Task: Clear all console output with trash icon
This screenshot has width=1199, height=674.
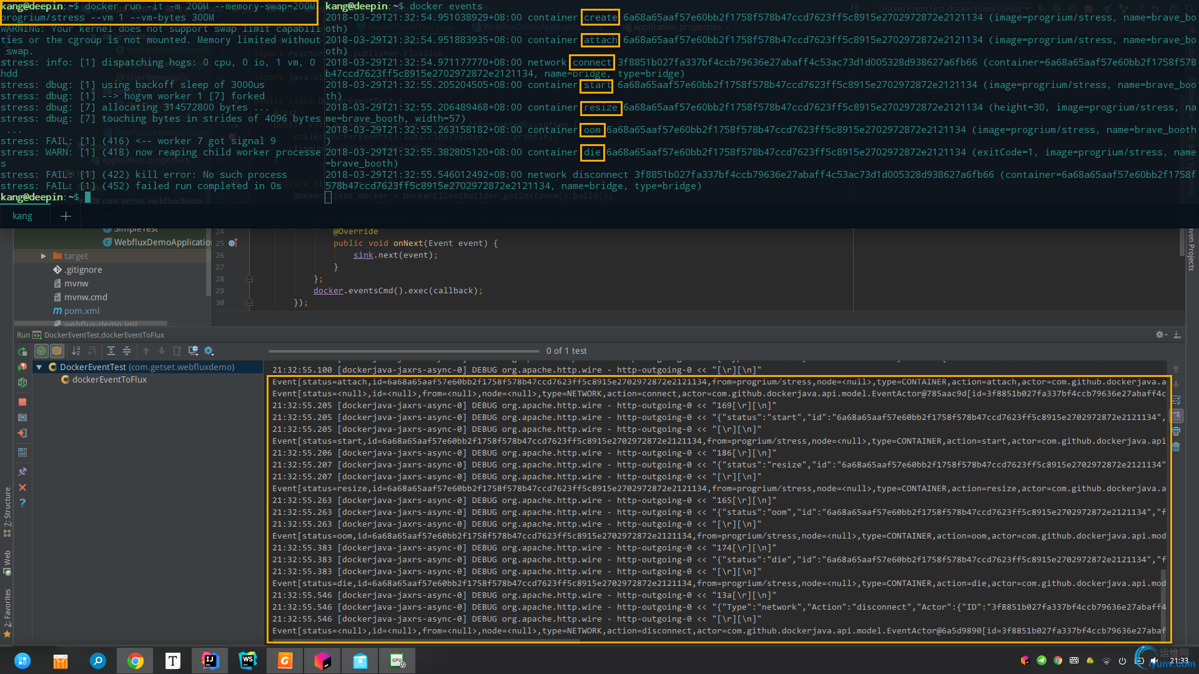Action: (1177, 447)
